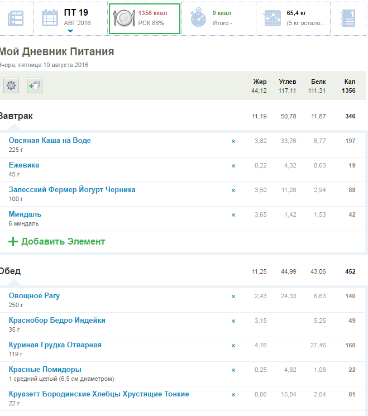Screen dimensions: 368x416
Task: Delete Красные Помидоры entry
Action: point(233,370)
